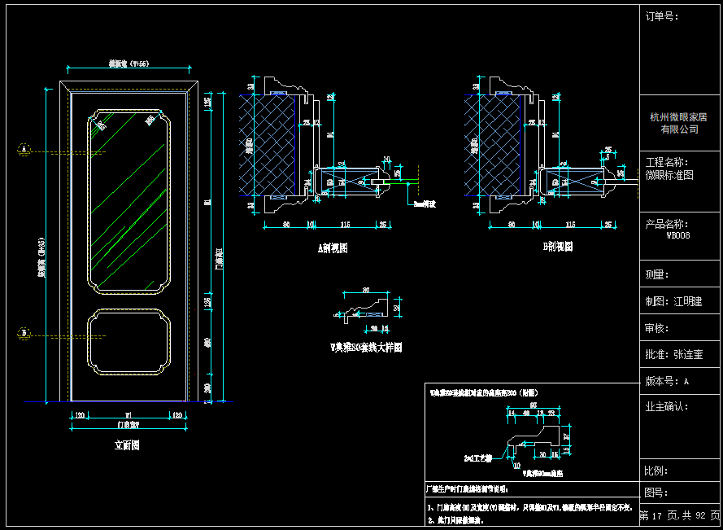Select company name 杭州微眼家居有限公司
723x530 pixels.
(x=680, y=123)
